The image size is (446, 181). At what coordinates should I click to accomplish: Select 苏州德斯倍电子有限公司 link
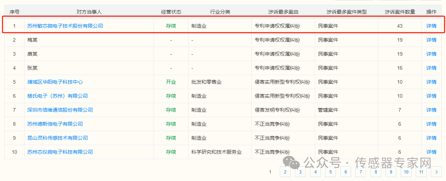click(55, 124)
